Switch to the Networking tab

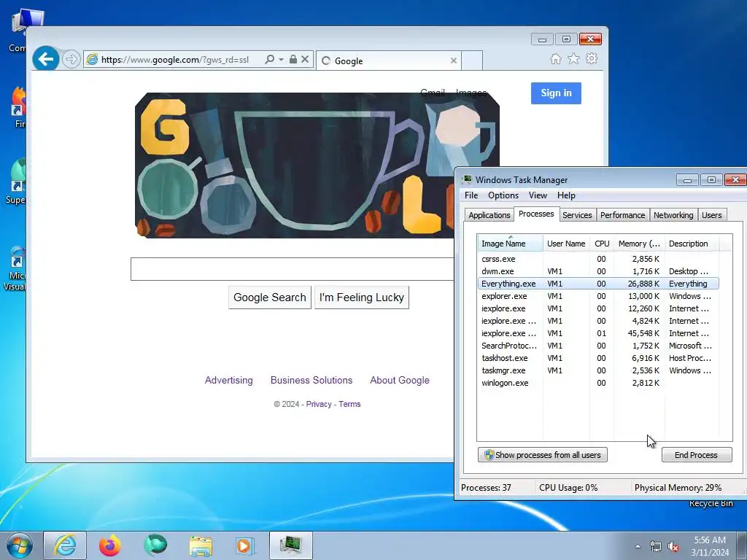click(673, 215)
